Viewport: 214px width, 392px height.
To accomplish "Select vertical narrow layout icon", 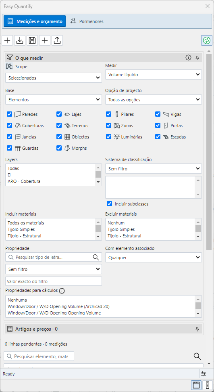I will pyautogui.click(x=207, y=385).
